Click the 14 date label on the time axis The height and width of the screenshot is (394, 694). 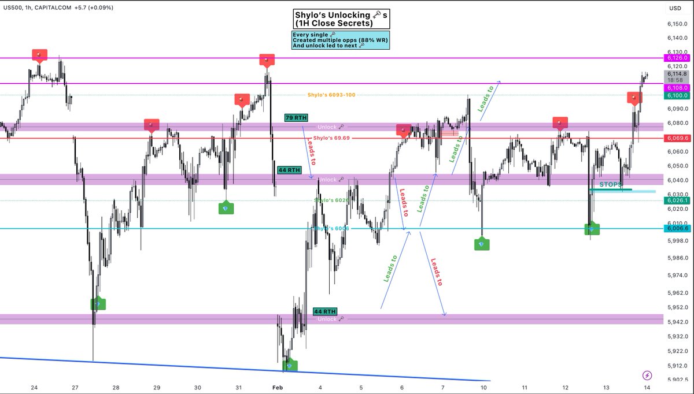(647, 388)
